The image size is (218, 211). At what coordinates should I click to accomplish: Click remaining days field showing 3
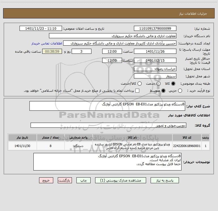pos(82,52)
